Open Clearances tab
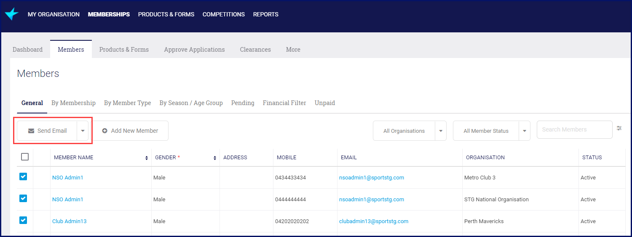 [x=255, y=50]
